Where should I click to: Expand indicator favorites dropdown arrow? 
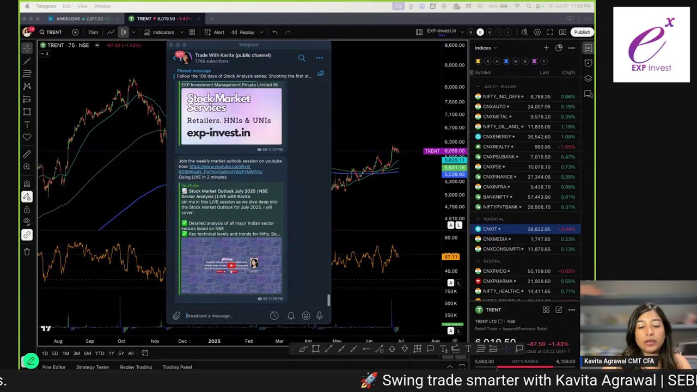tap(181, 32)
